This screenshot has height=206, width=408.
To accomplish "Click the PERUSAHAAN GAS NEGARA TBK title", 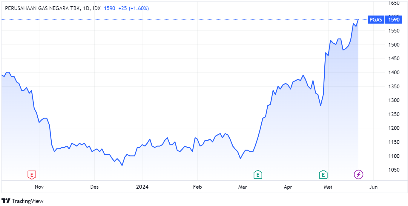I will click(x=43, y=8).
